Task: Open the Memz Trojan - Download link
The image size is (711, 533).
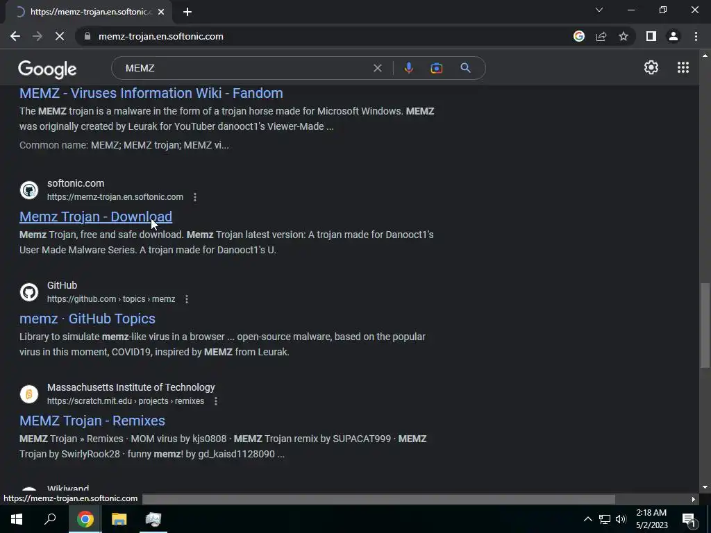Action: 96,217
